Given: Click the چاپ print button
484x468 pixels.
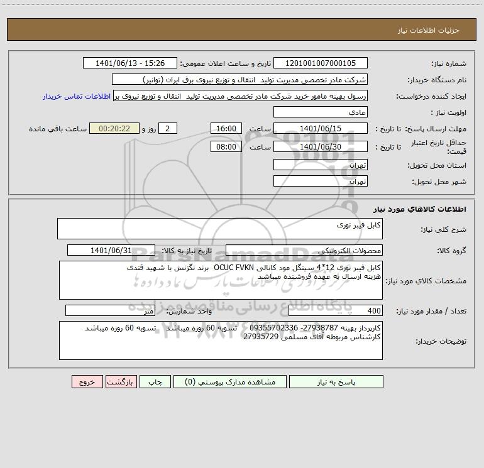Looking at the screenshot, I should tap(155, 381).
